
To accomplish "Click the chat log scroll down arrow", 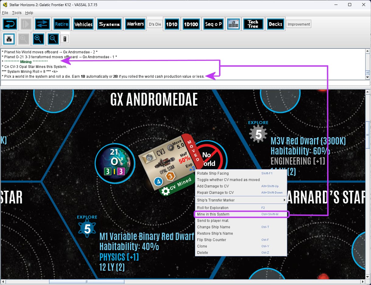I will pos(368,77).
